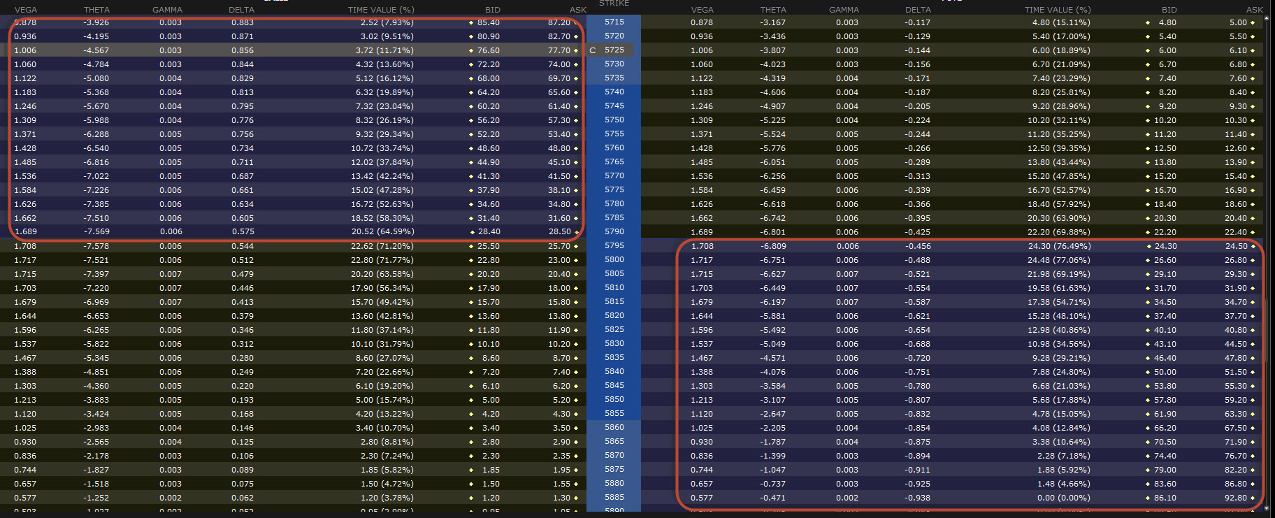
Task: Click diamond marker next to call ask 77.70
Action: (x=576, y=50)
